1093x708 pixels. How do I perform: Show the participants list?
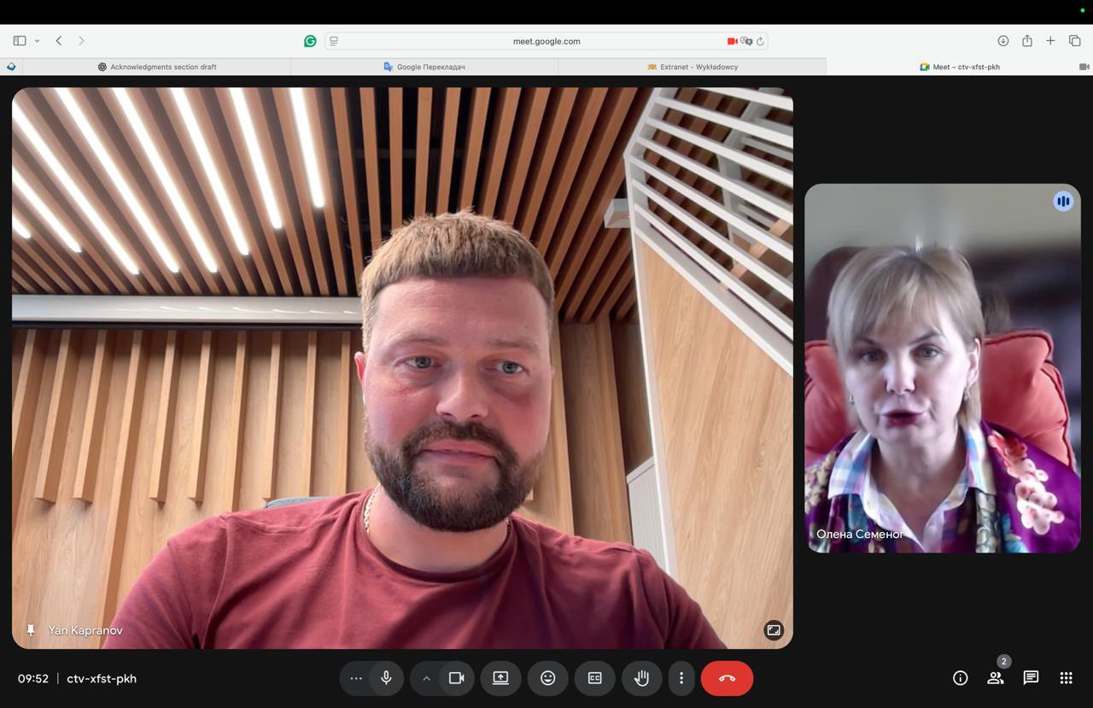tap(995, 678)
